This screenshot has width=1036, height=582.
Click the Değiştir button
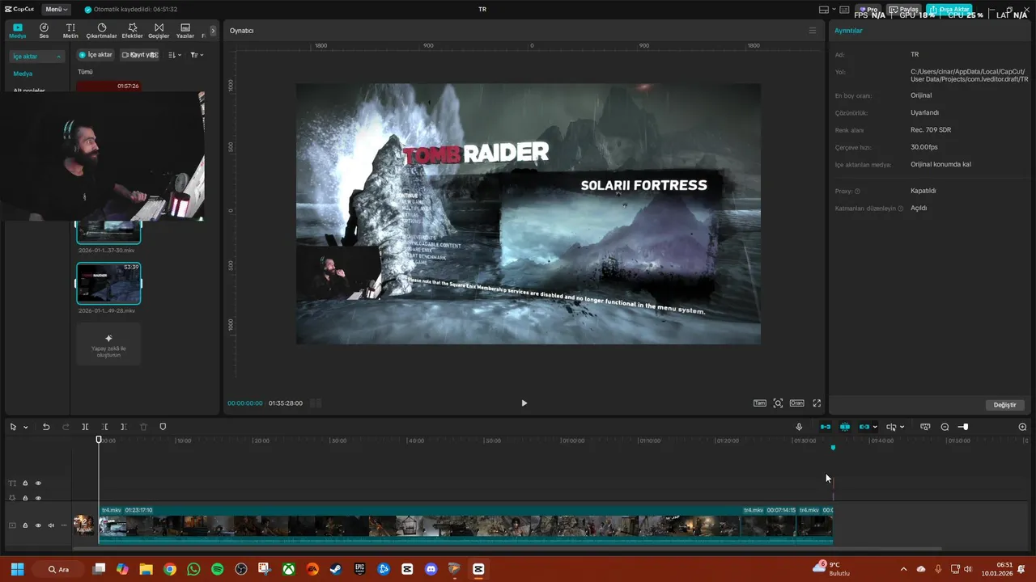(1004, 405)
